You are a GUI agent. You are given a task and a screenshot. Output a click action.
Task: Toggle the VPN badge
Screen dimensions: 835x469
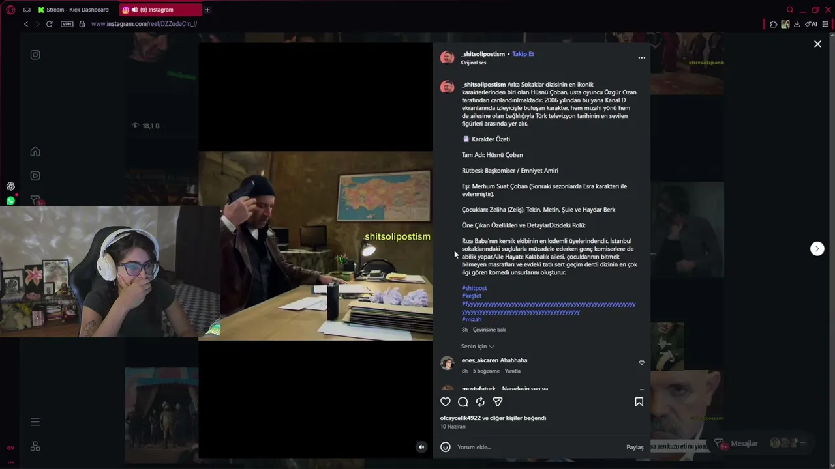(67, 24)
